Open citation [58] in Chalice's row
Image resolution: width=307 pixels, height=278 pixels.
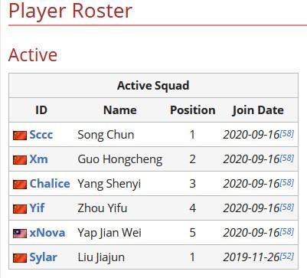(287, 182)
